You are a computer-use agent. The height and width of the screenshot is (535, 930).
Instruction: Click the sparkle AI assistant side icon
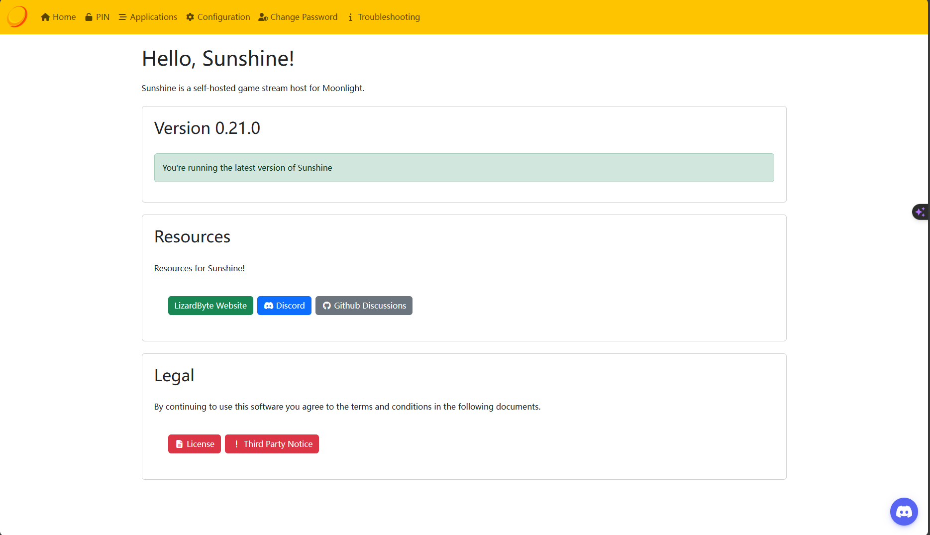(920, 212)
